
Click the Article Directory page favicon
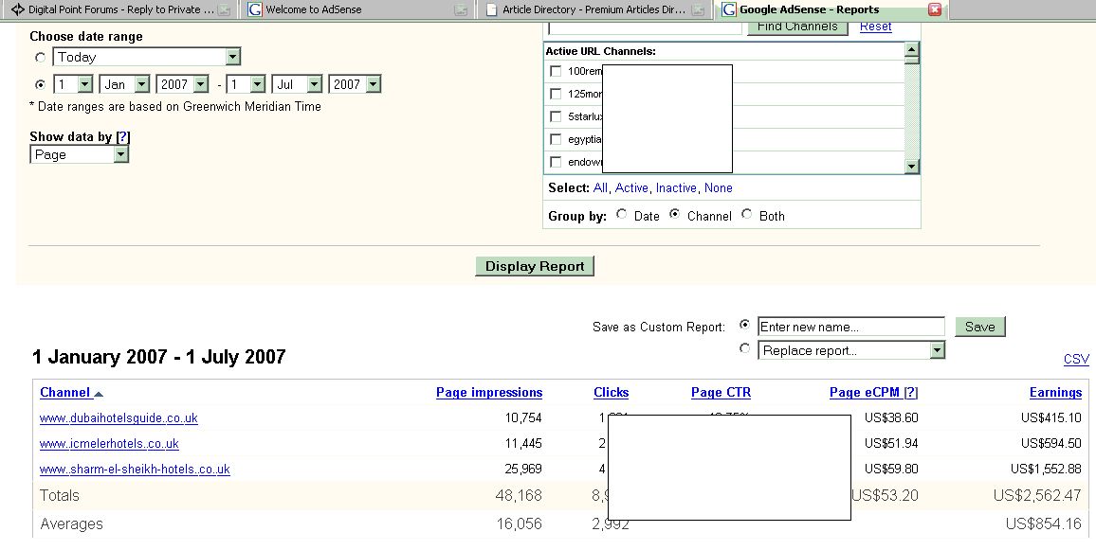(x=492, y=9)
